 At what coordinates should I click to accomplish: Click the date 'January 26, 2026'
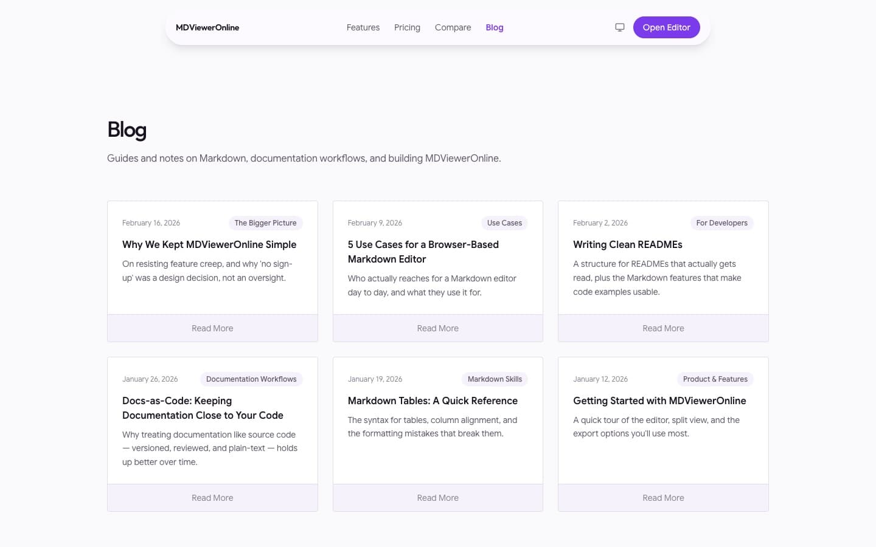point(150,379)
